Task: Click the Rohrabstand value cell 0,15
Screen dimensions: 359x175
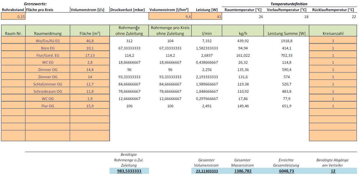Action: pyautogui.click(x=13, y=17)
